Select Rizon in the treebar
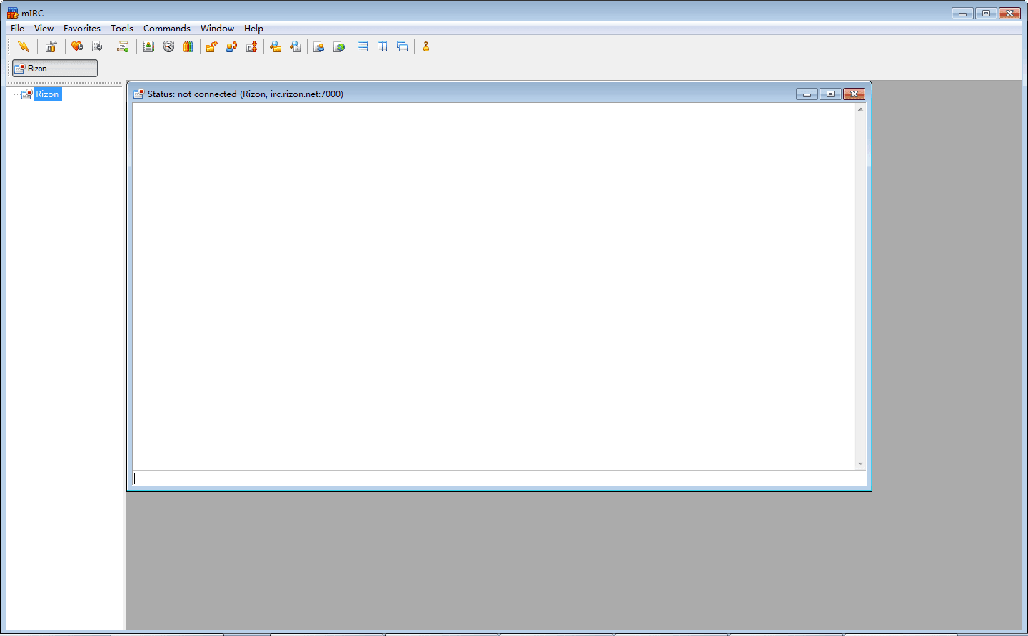The image size is (1028, 636). tap(47, 94)
